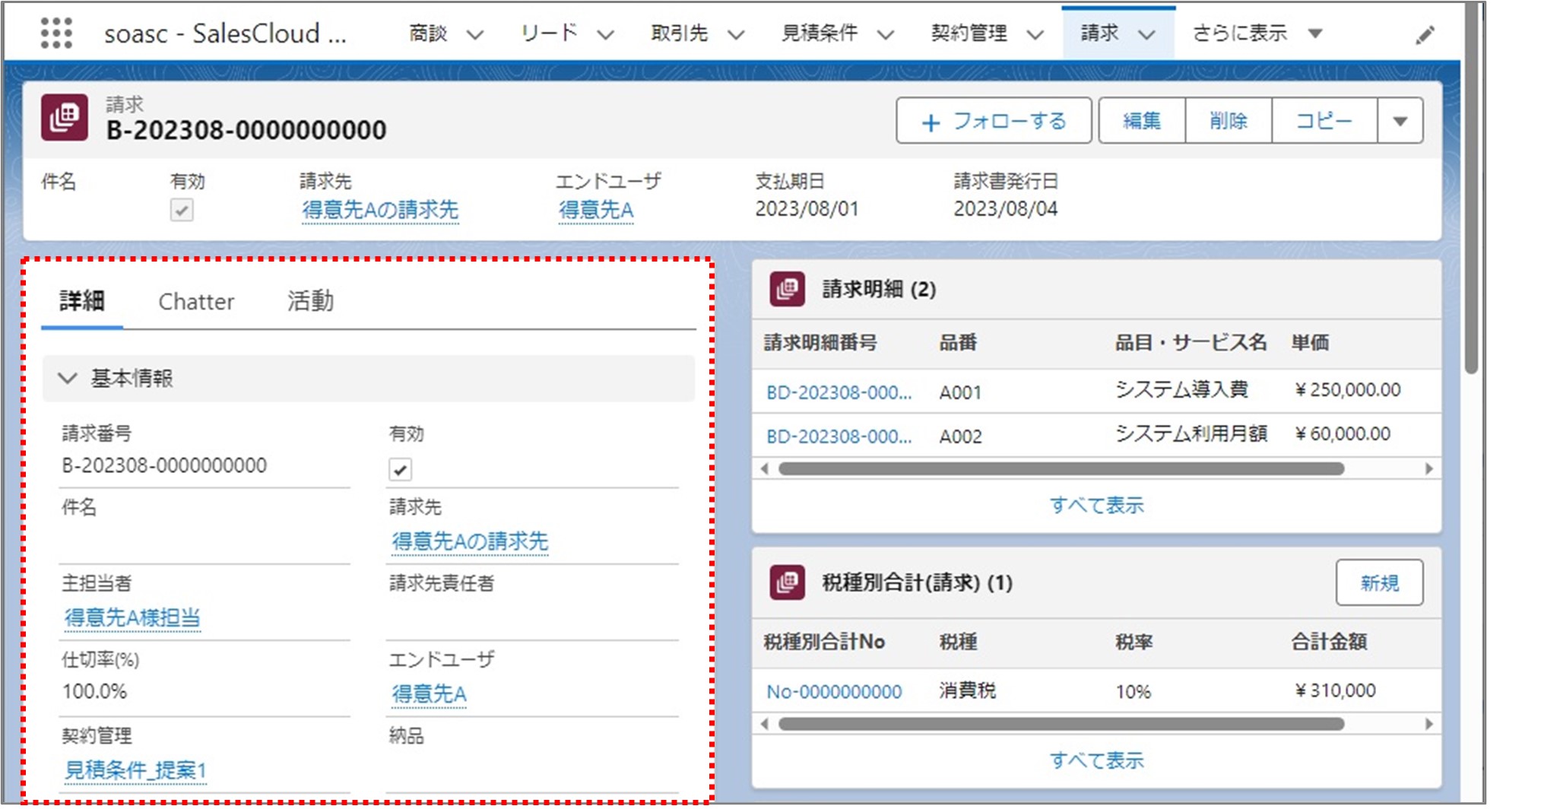
Task: Go to the 取引先 navigation tab
Action: [x=680, y=33]
